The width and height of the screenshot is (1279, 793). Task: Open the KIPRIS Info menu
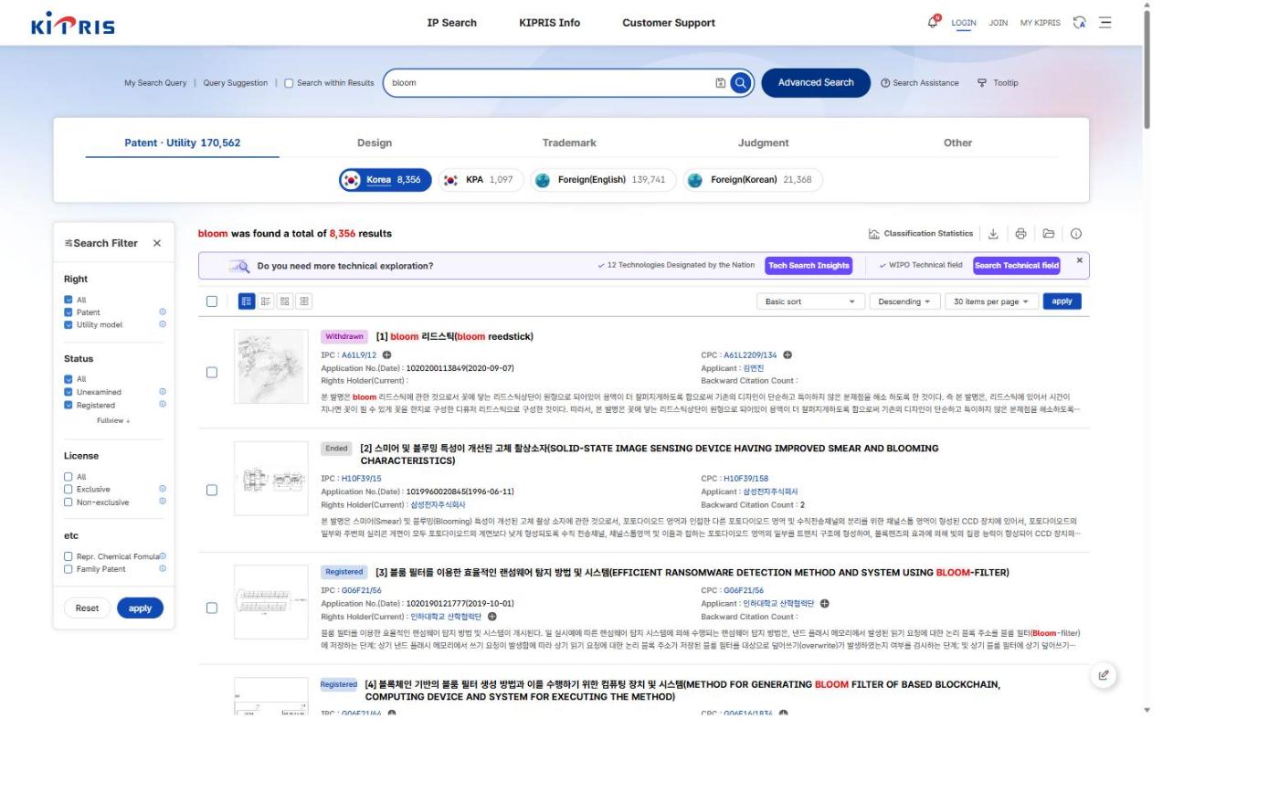(549, 23)
